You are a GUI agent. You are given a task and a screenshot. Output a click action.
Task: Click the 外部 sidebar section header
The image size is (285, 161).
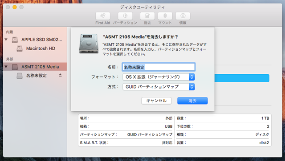[x=9, y=59]
